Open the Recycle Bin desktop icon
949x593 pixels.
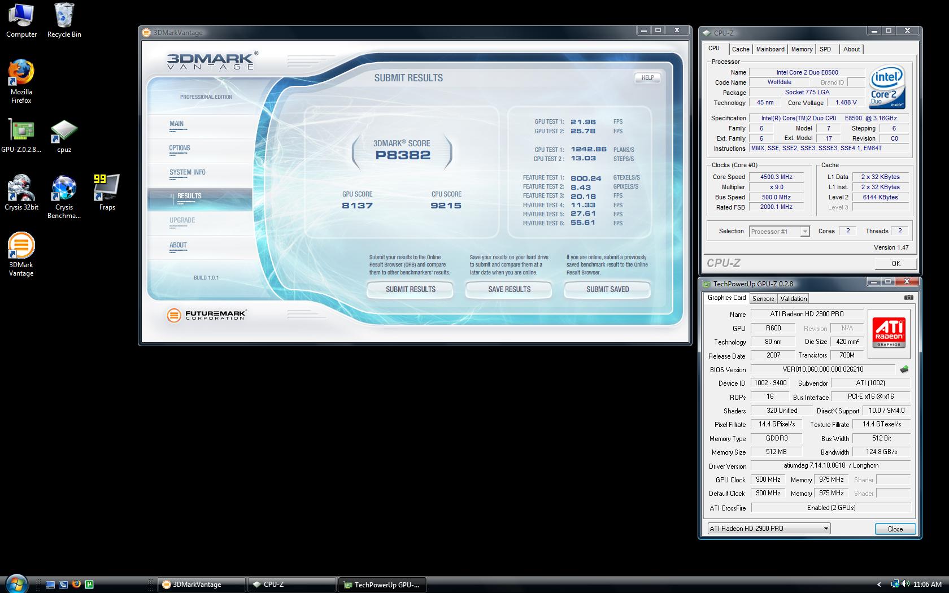pyautogui.click(x=64, y=20)
